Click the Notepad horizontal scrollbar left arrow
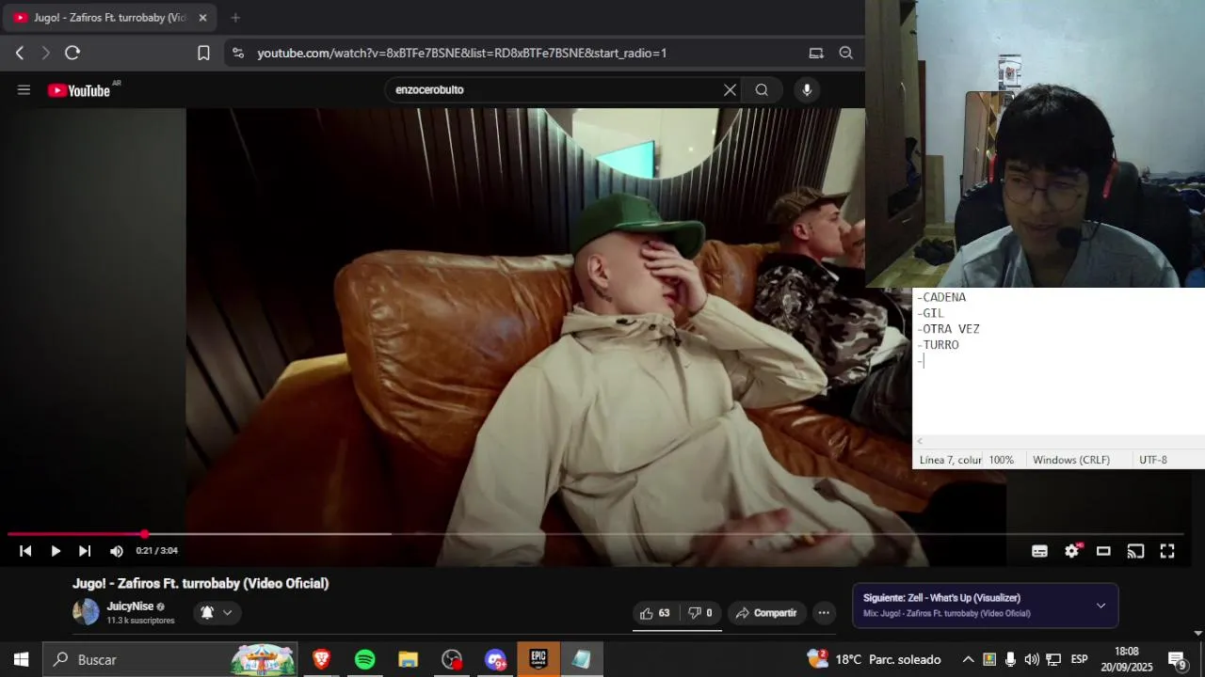The height and width of the screenshot is (677, 1205). [920, 442]
